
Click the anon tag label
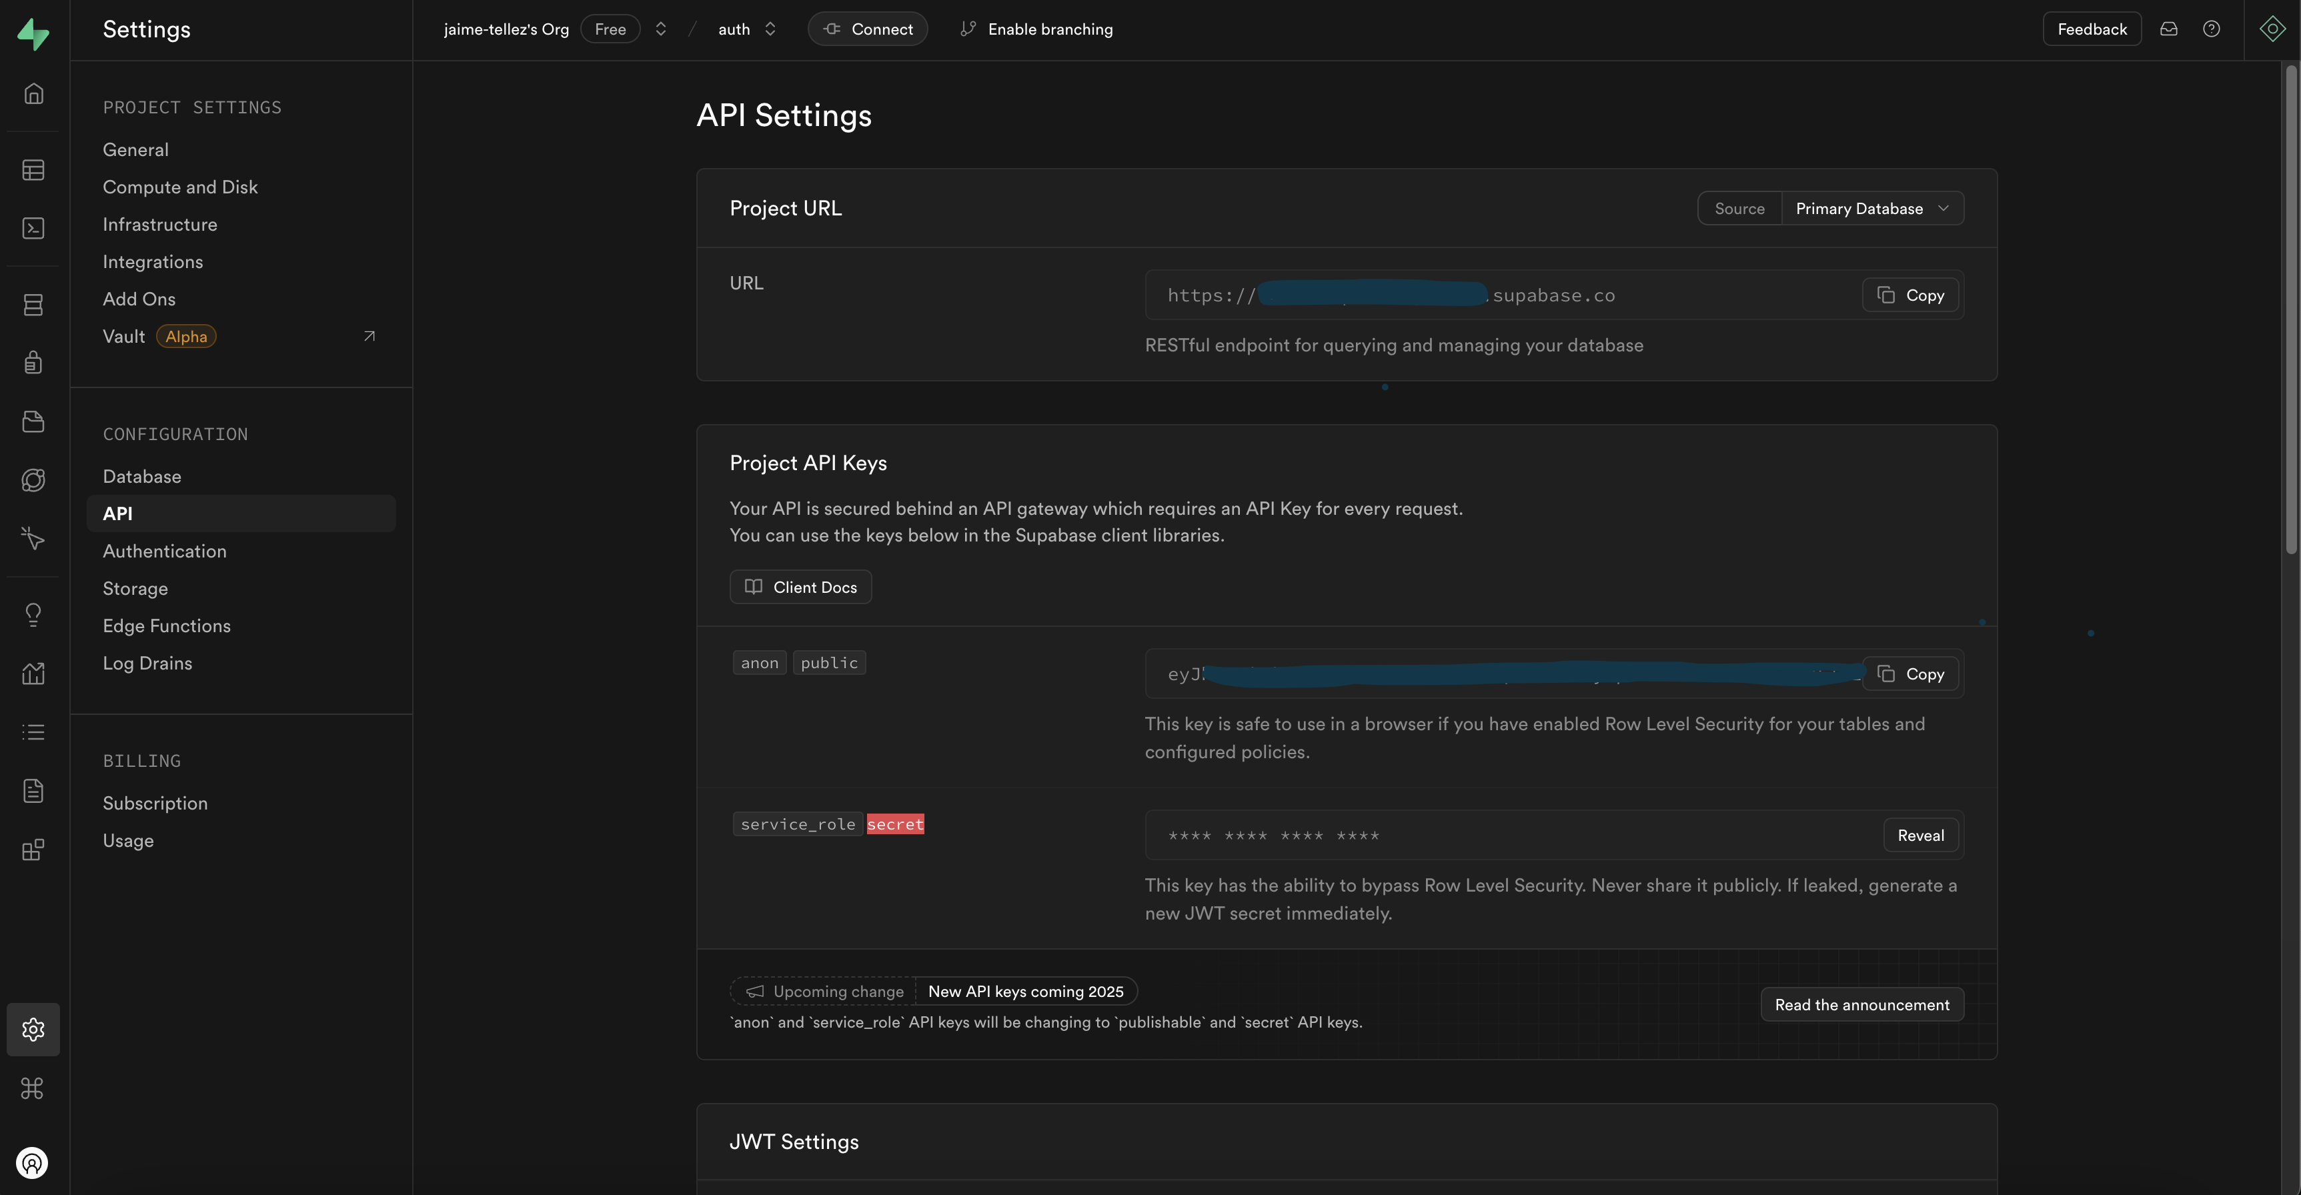click(x=759, y=663)
